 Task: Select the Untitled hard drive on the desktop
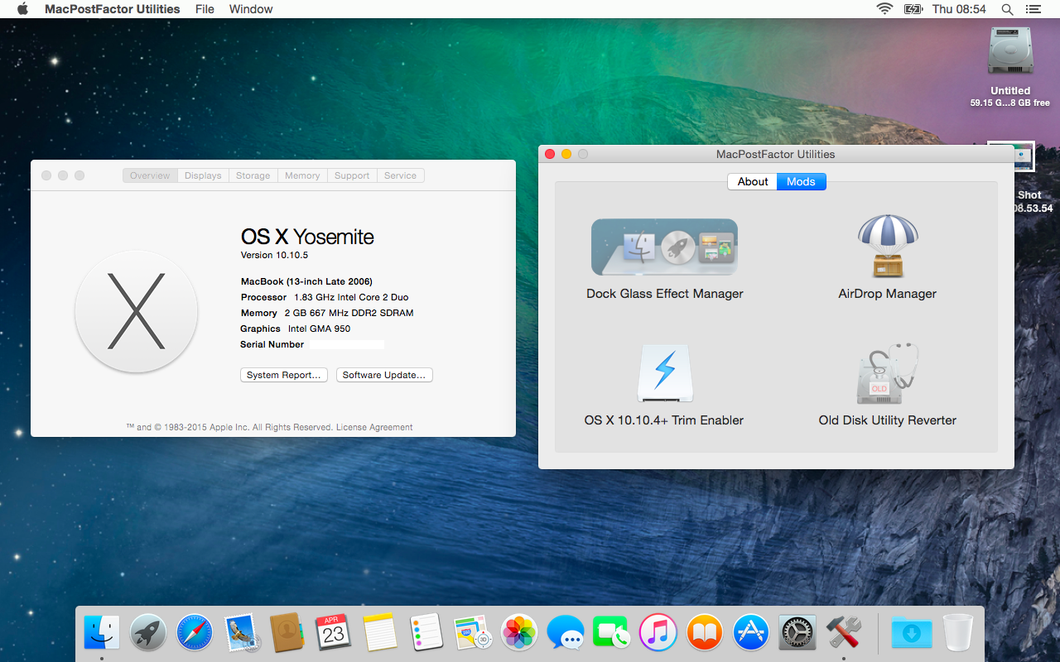(1010, 51)
